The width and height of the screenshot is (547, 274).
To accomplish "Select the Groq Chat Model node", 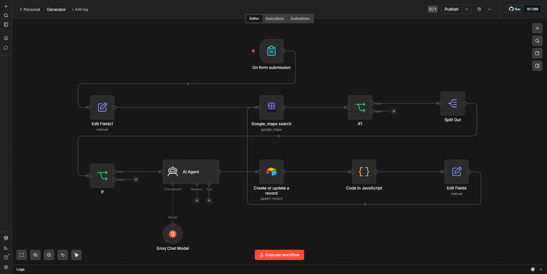I will (x=173, y=234).
